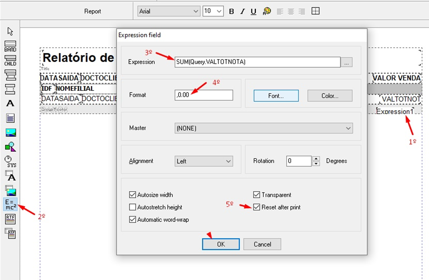Toggle bold formatting in toolbar

tap(232, 12)
